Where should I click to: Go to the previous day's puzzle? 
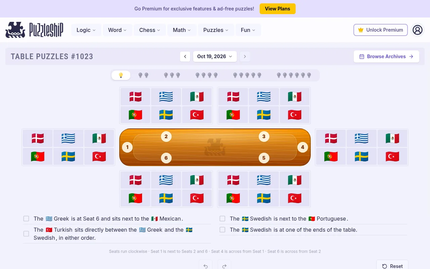(x=185, y=56)
